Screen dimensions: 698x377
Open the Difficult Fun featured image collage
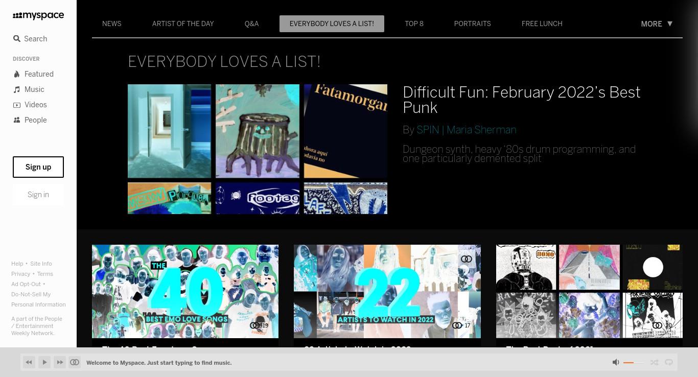[258, 149]
